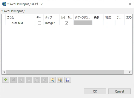Click the コメン column header
This screenshot has width=134, height=98.
point(128,17)
